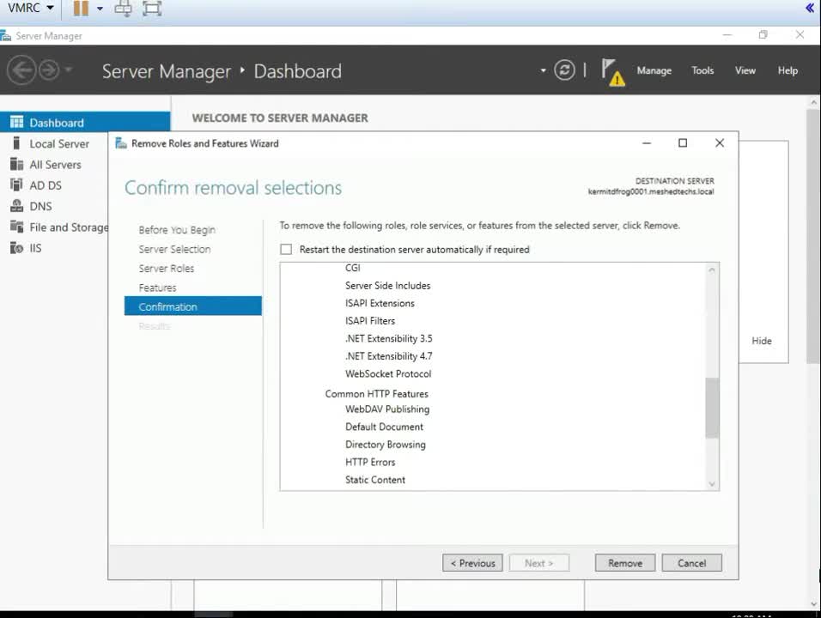
Task: Click the refresh icon in Server Manager
Action: 564,70
